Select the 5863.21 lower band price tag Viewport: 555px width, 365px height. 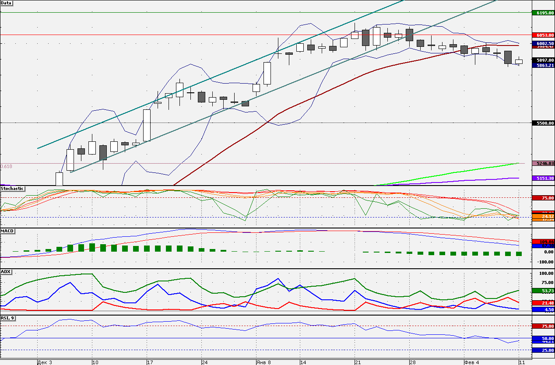pyautogui.click(x=543, y=65)
